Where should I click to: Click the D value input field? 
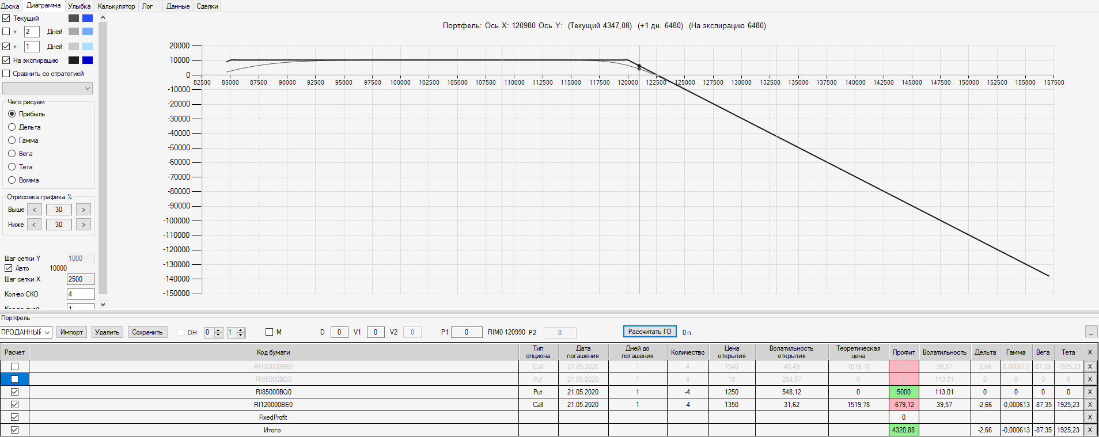click(339, 332)
